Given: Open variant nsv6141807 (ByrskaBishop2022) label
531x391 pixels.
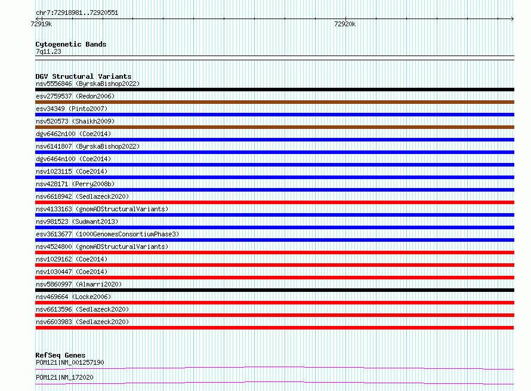Looking at the screenshot, I should point(88,146).
